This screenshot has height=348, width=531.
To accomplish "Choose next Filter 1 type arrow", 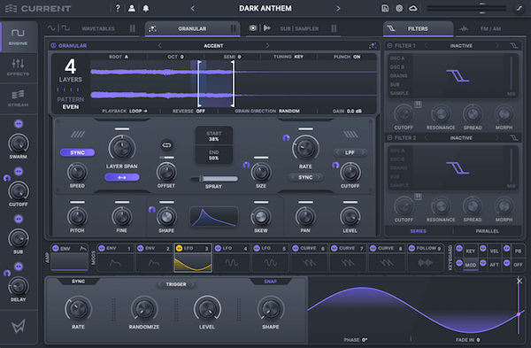I will 496,45.
